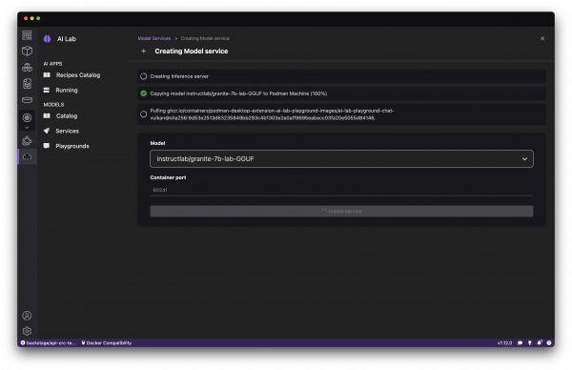Viewport: 572px width, 370px height.
Task: Click the green check next to Copying model
Action: tap(143, 93)
